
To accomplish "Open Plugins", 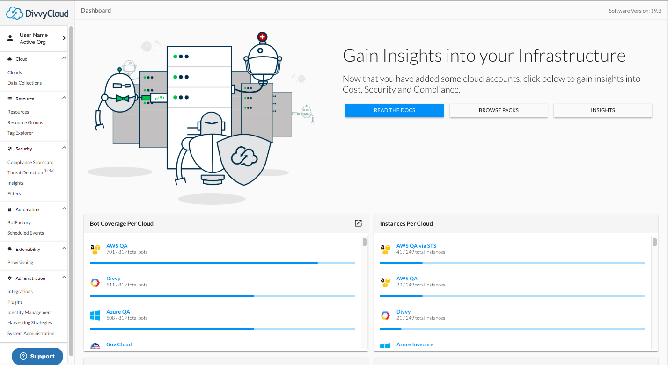I will click(x=15, y=302).
